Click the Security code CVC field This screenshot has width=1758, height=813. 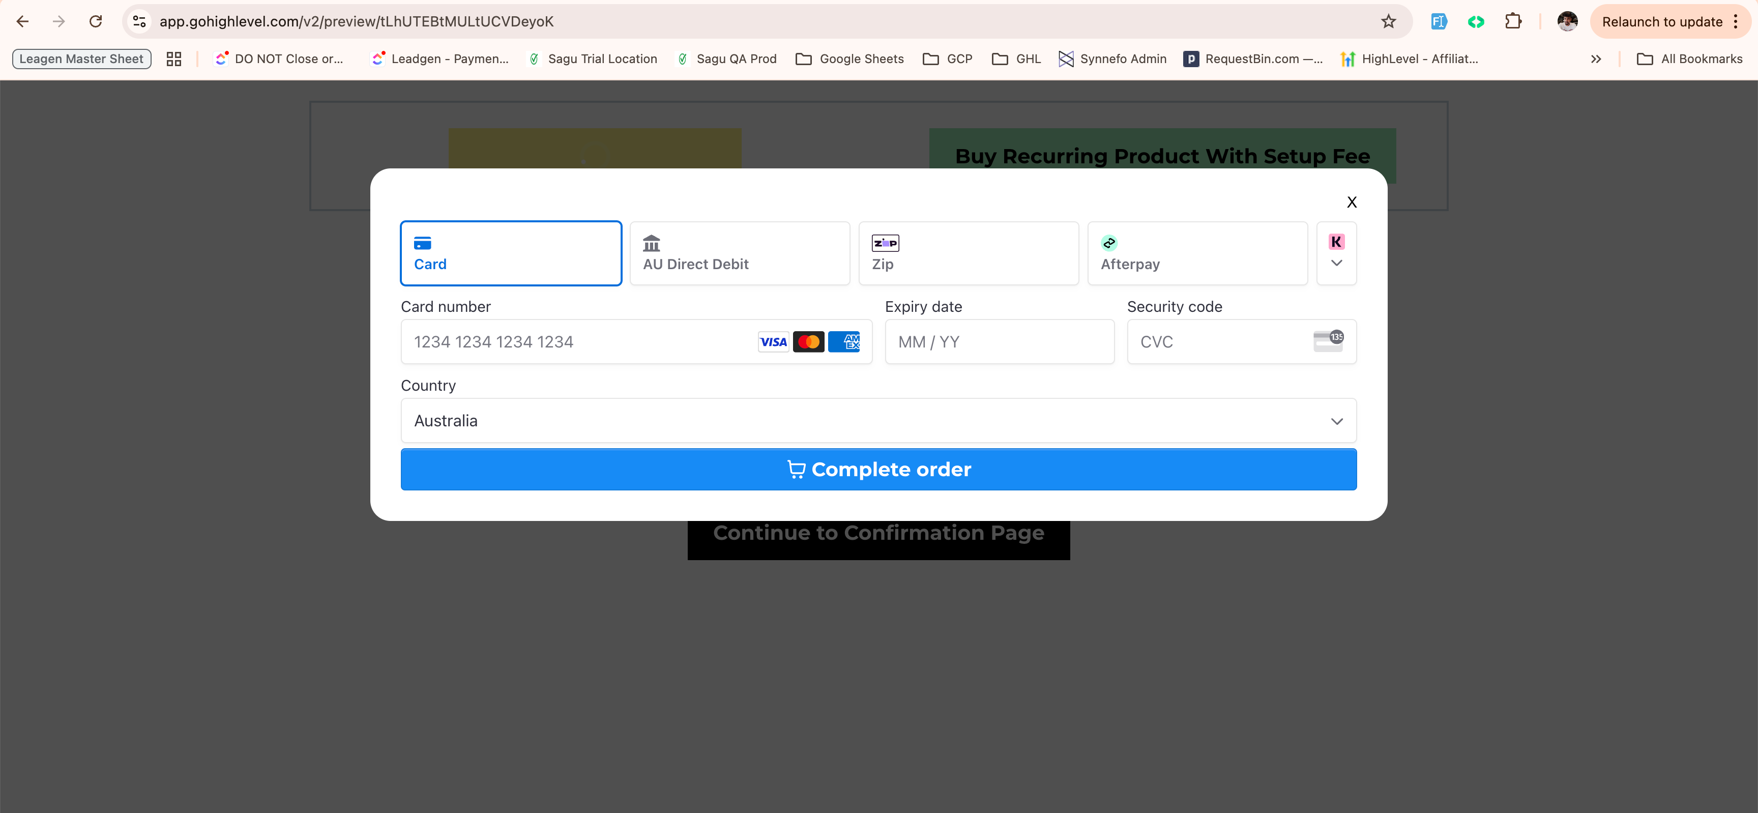click(1221, 341)
